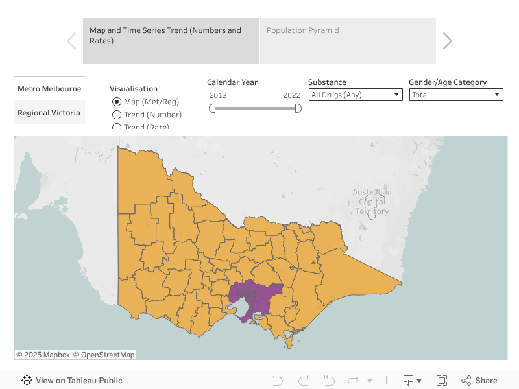Click the Refresh data icon
Viewport: 519px width, 389px height.
coord(353,381)
